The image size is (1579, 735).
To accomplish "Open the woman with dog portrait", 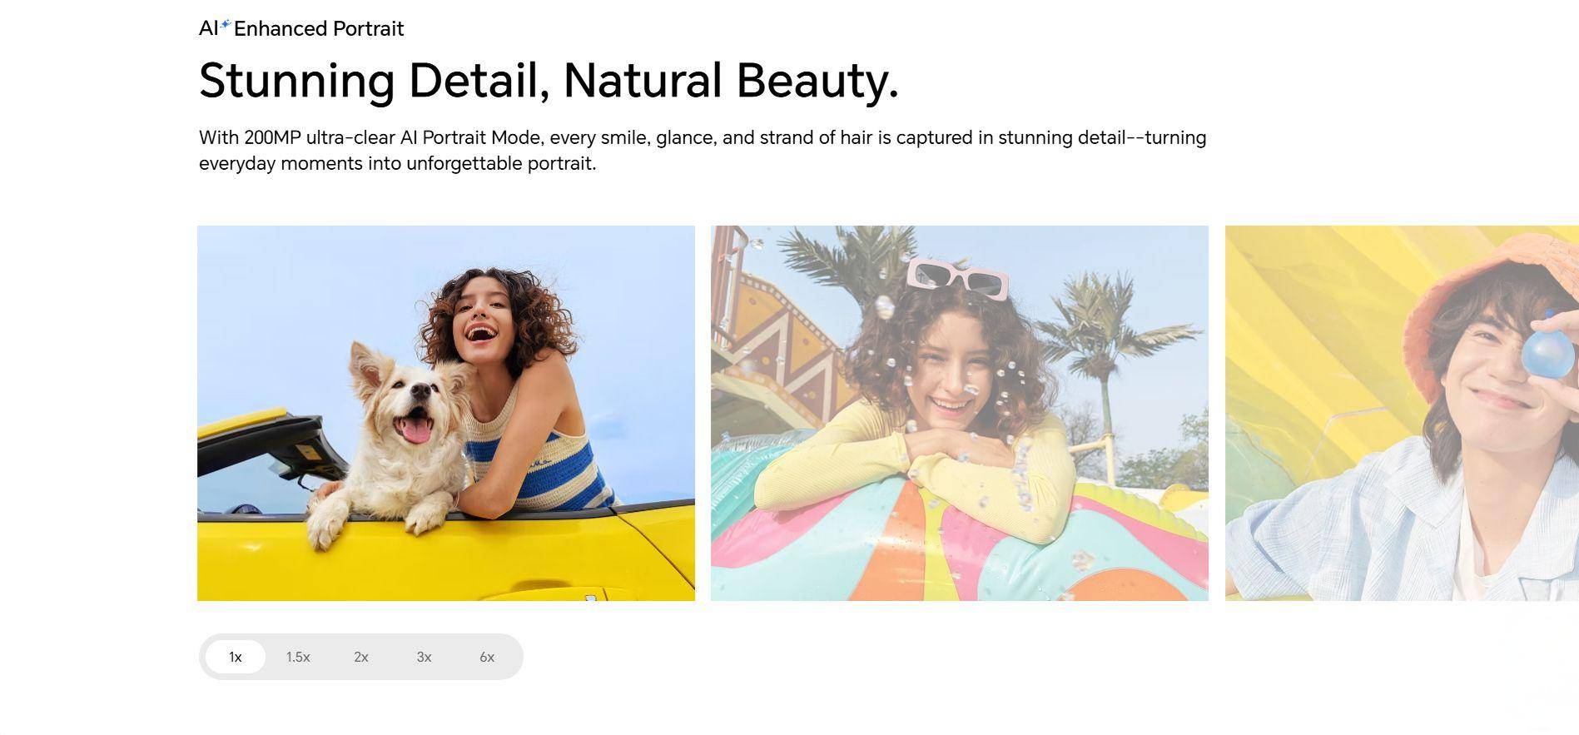I will click(x=446, y=413).
